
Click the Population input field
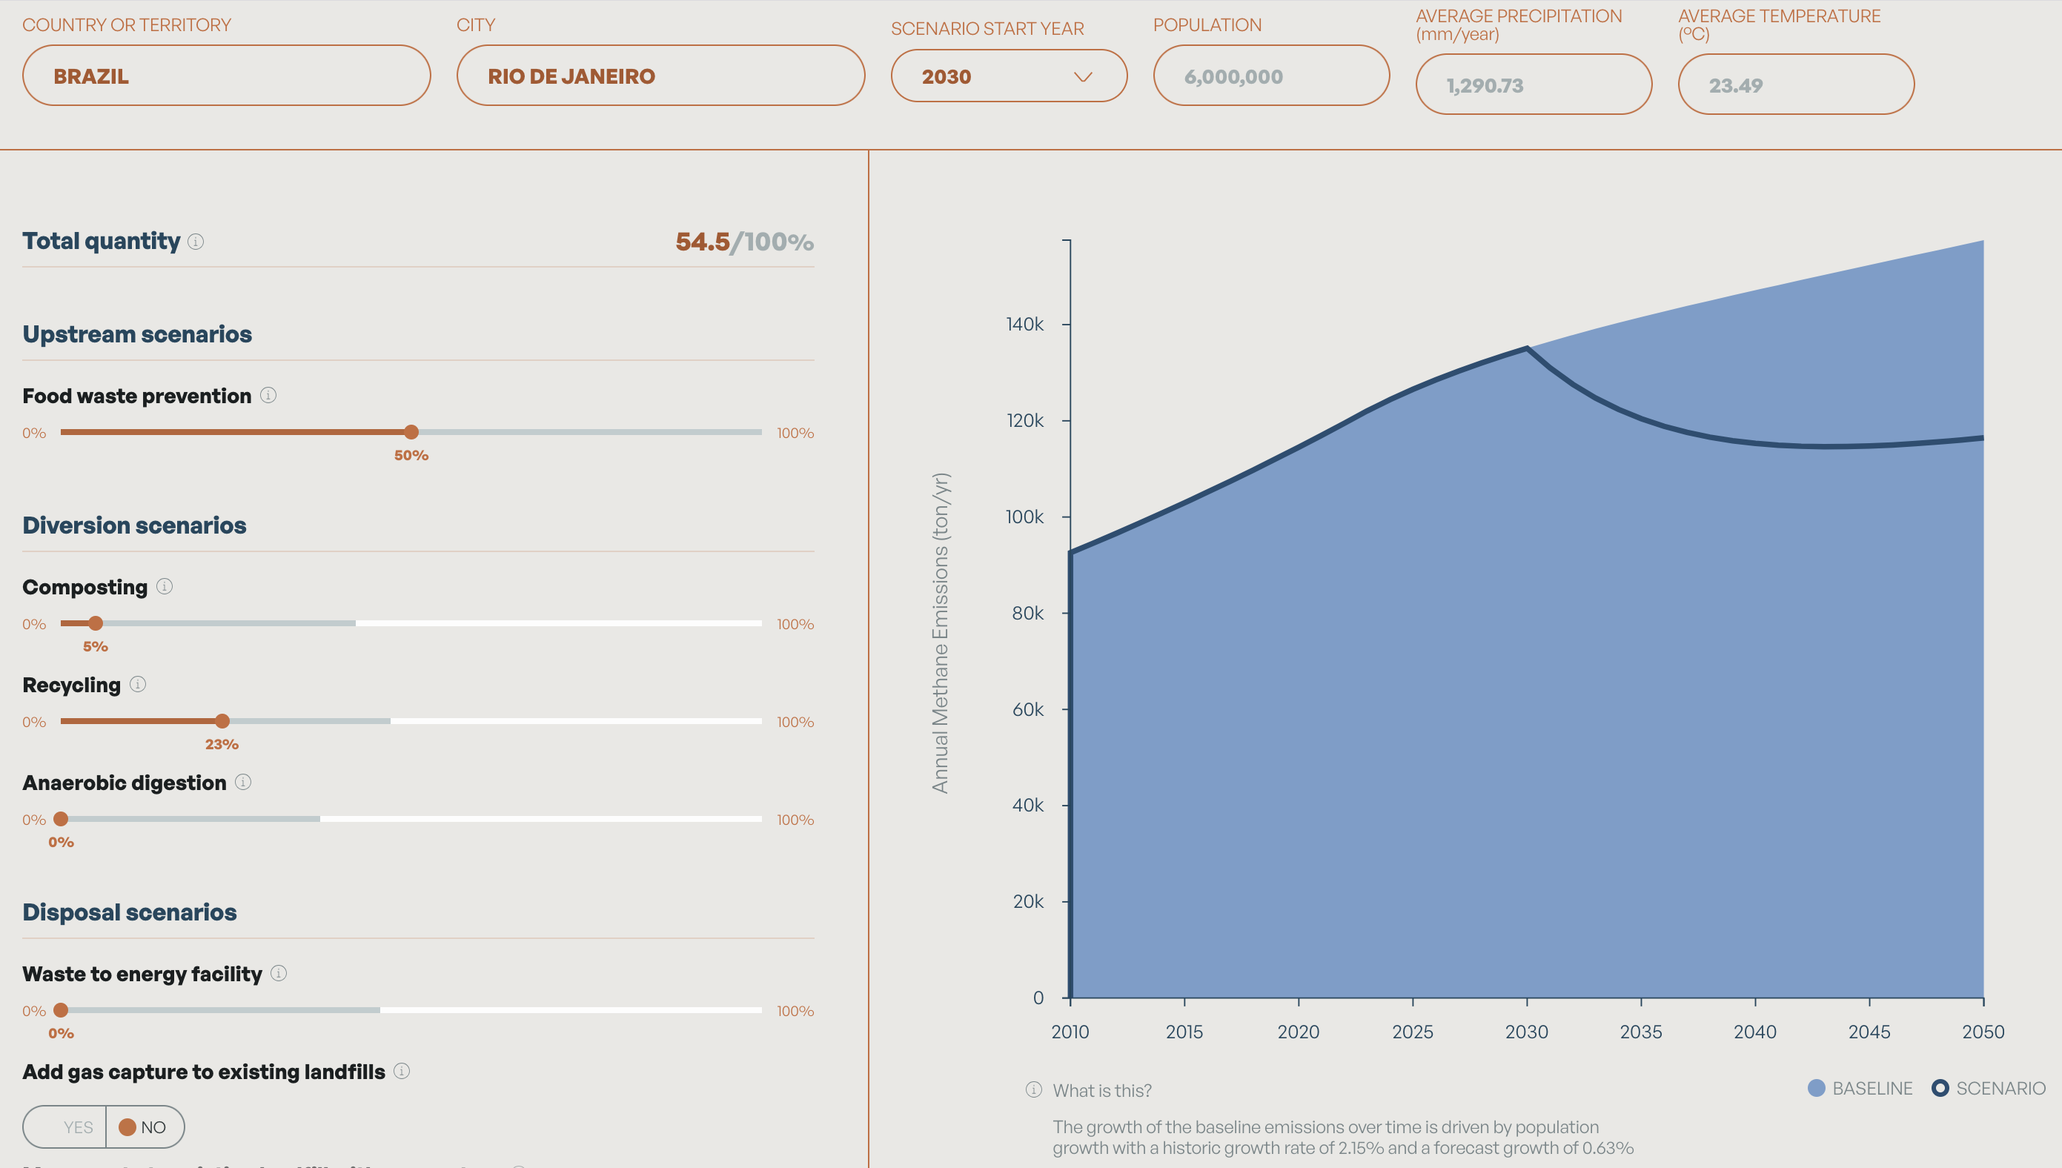coord(1270,76)
